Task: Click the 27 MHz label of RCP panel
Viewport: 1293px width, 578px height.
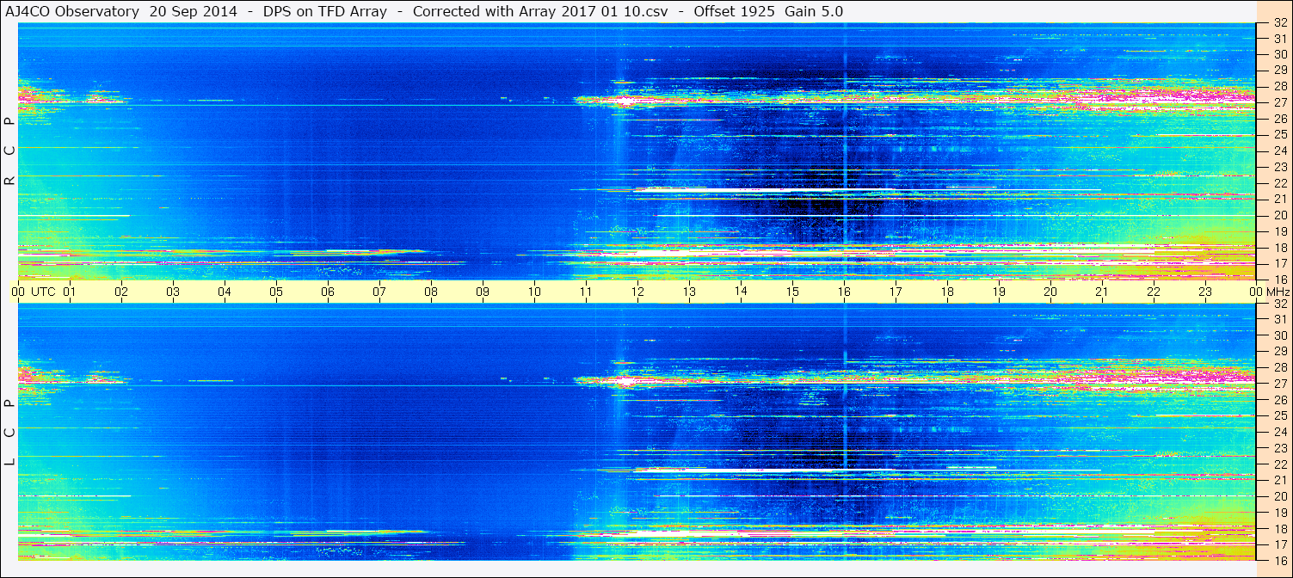Action: click(1279, 103)
